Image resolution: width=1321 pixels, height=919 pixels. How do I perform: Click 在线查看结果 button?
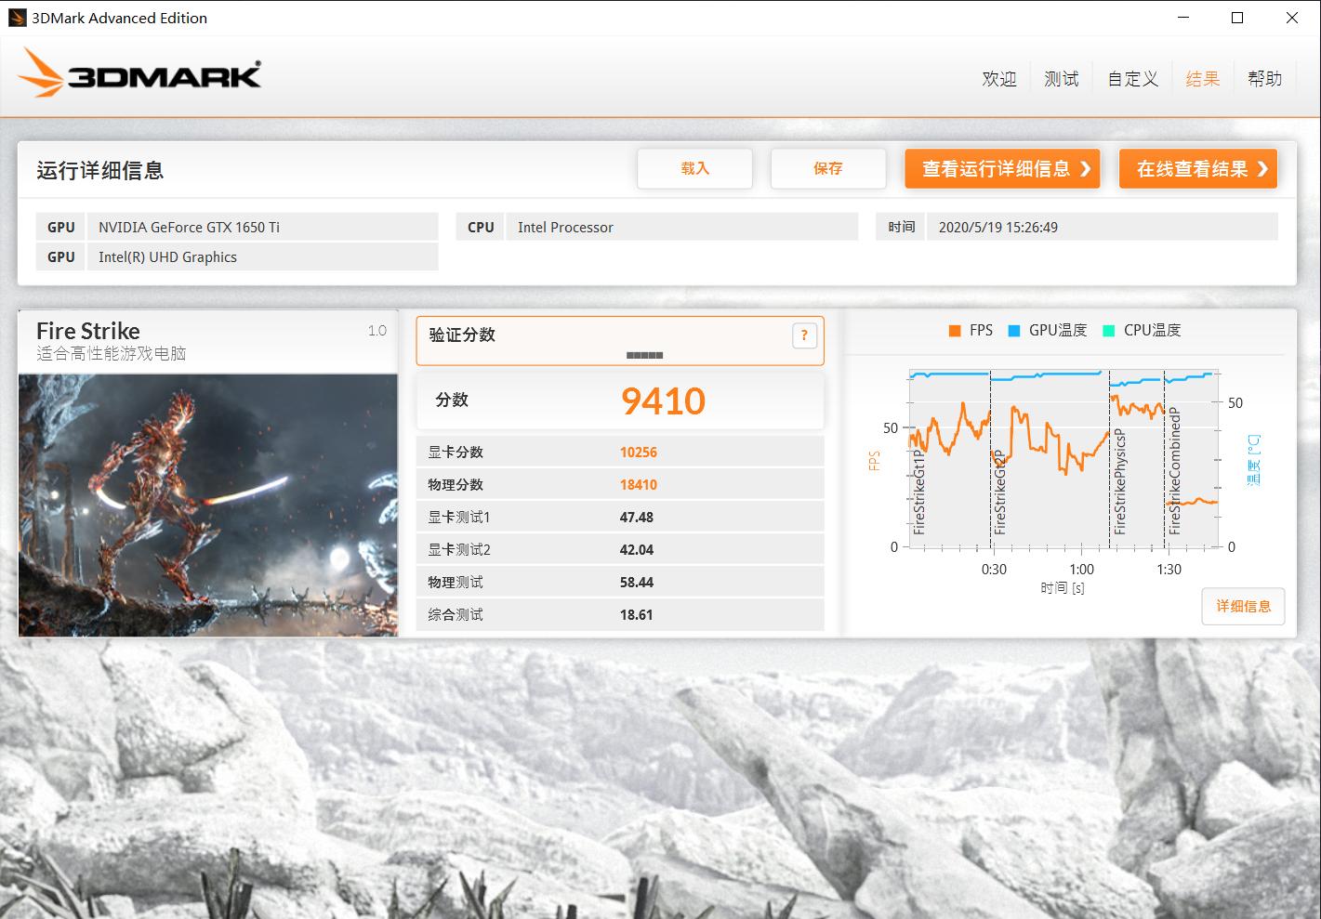[x=1198, y=168]
